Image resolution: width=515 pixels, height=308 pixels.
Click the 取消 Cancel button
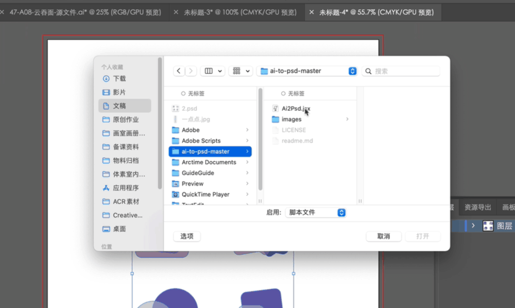pyautogui.click(x=384, y=236)
